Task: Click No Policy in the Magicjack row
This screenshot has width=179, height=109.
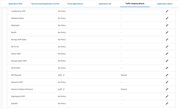Action: coord(62,25)
